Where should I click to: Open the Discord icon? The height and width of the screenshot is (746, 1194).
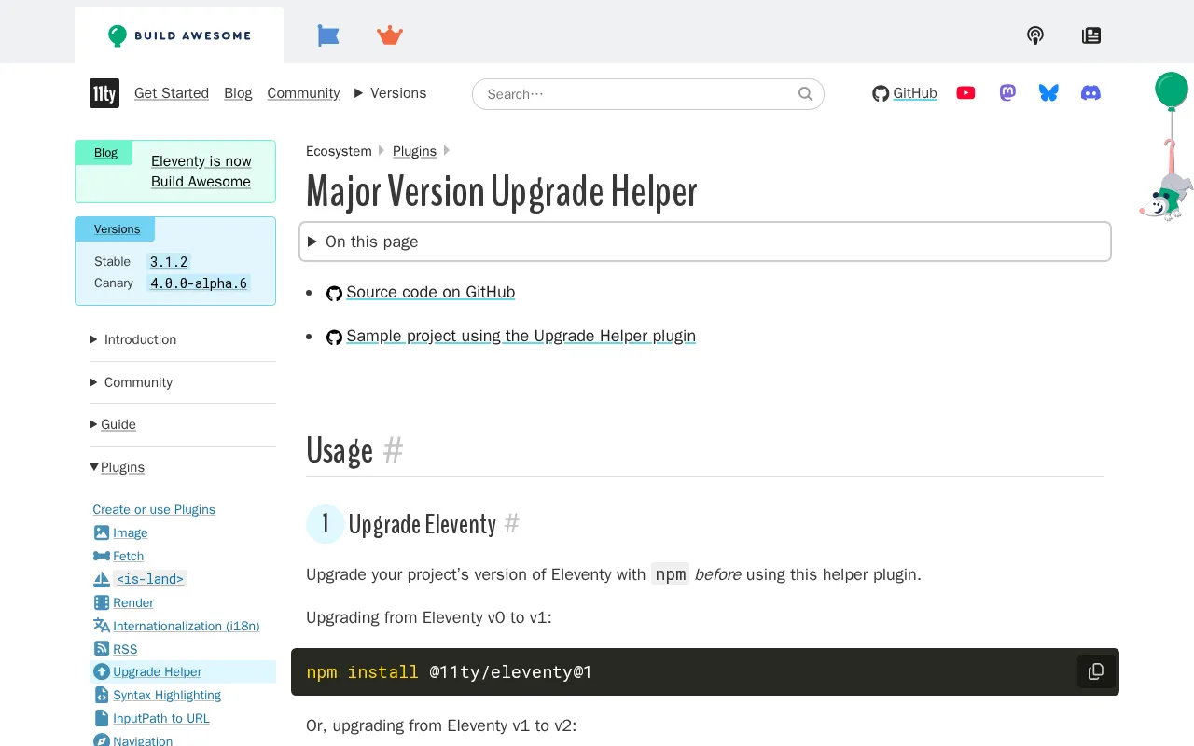click(x=1090, y=93)
